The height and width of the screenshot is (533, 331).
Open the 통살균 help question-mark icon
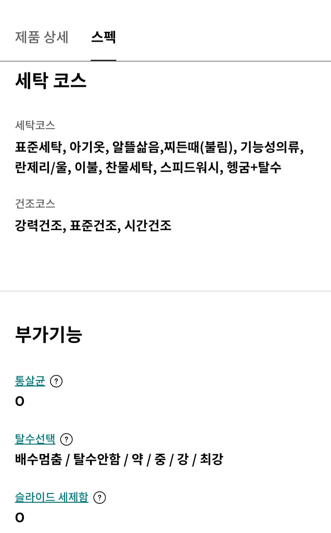pyautogui.click(x=56, y=382)
